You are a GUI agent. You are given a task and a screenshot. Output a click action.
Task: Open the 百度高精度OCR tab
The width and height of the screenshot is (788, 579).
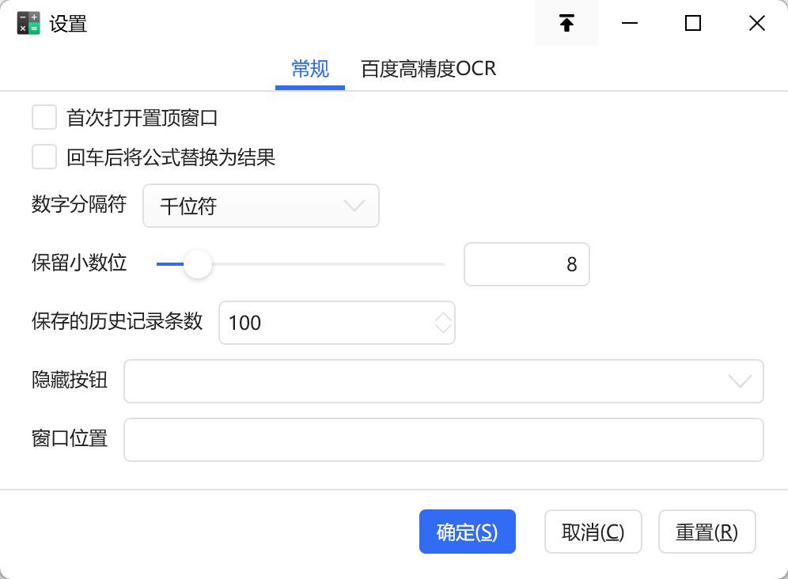coord(428,70)
